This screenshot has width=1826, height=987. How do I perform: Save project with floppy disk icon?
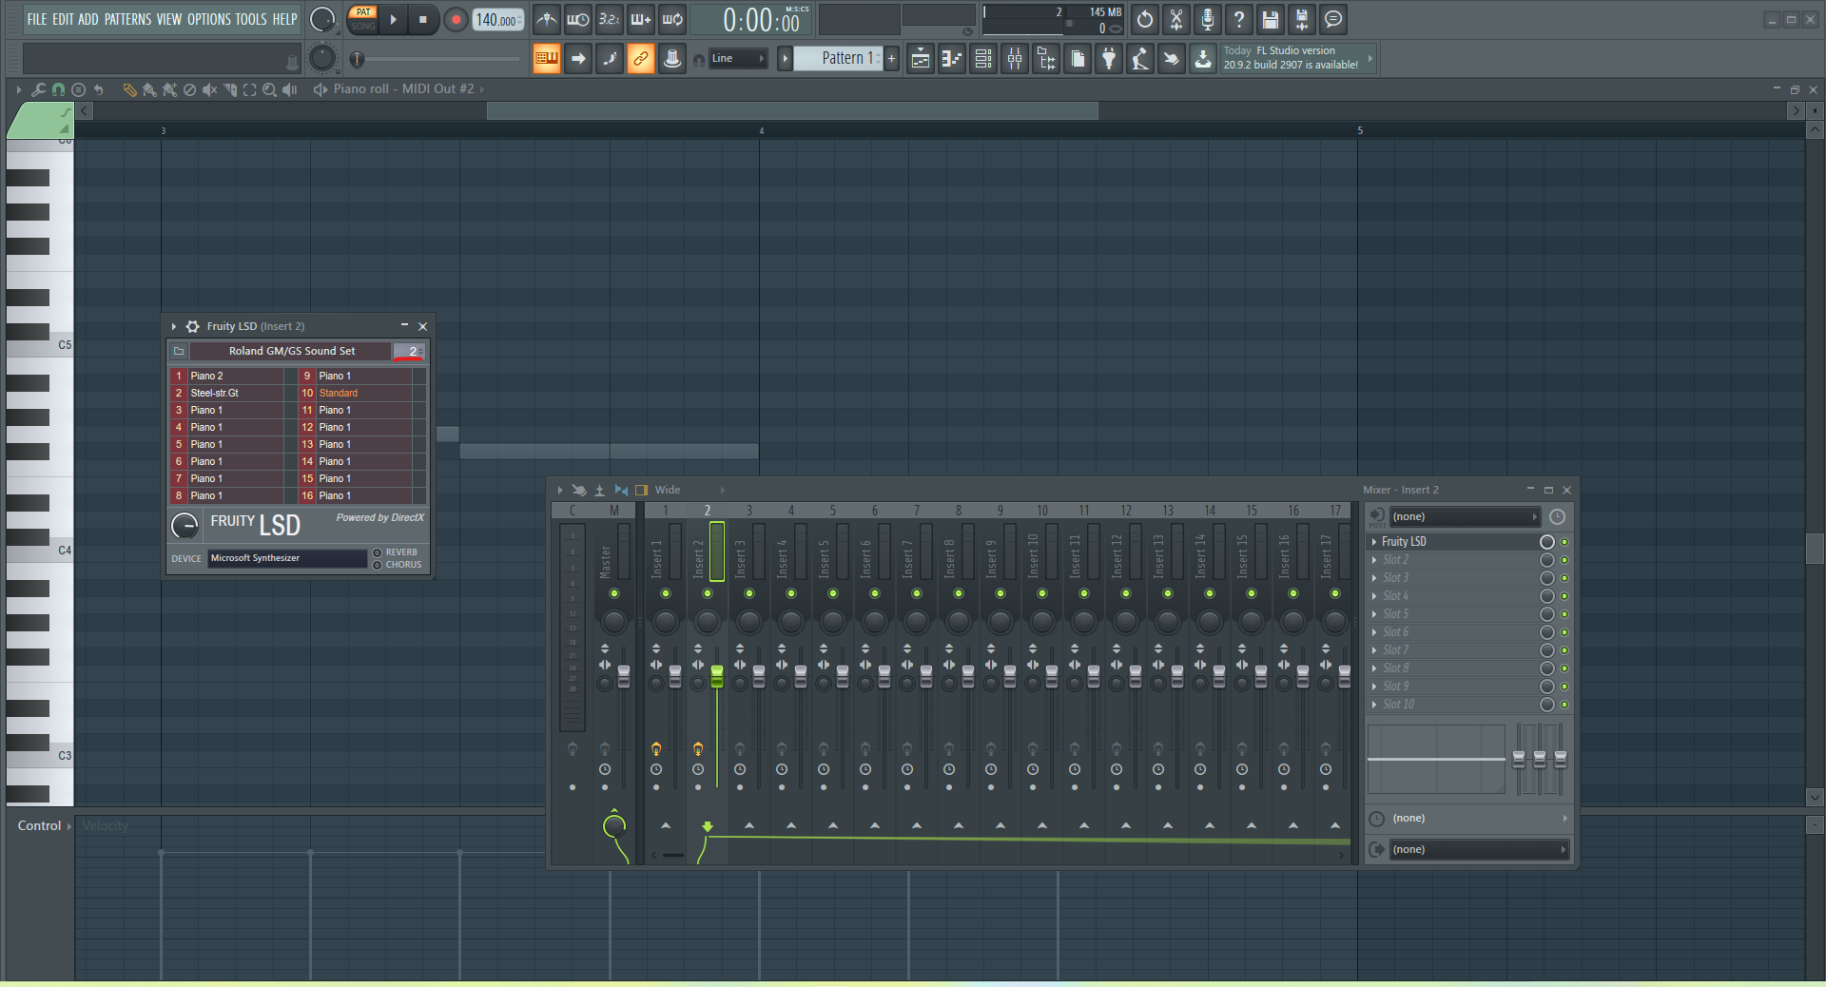[1271, 19]
